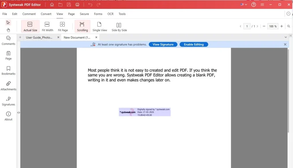The width and height of the screenshot is (293, 168).
Task: Open the Help question mark icon
Action: (x=254, y=5)
